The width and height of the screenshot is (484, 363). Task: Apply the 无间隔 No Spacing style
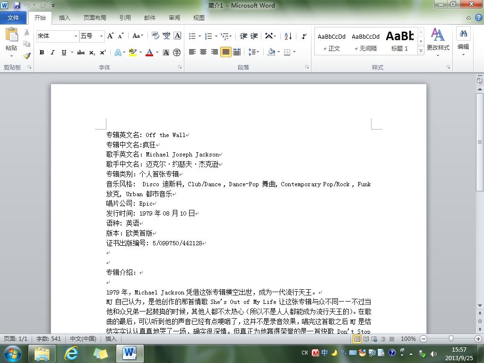[x=365, y=42]
